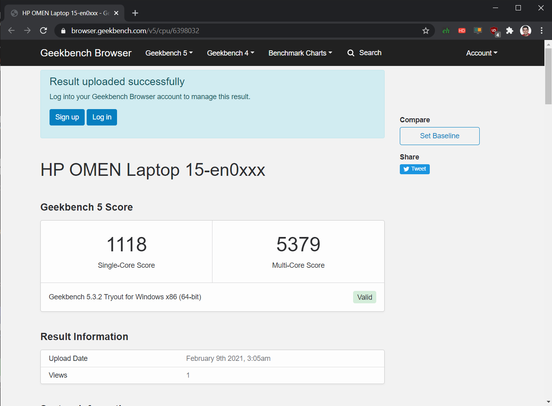This screenshot has width=552, height=406.
Task: Minimize the Chrome window
Action: click(x=495, y=8)
